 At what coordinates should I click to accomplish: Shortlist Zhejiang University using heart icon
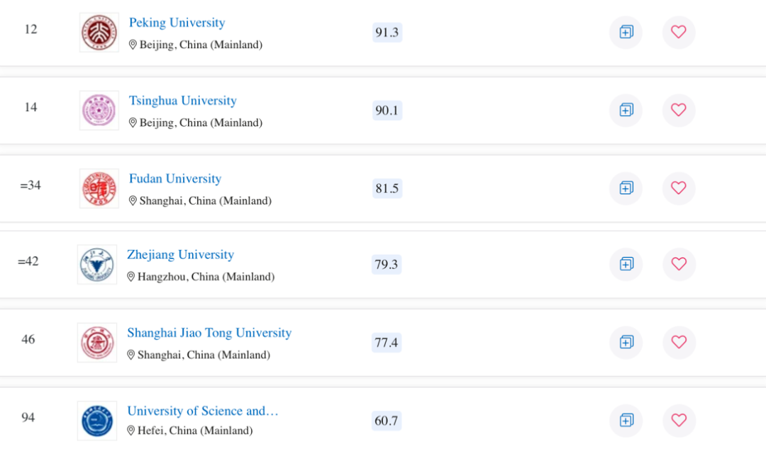(x=679, y=264)
